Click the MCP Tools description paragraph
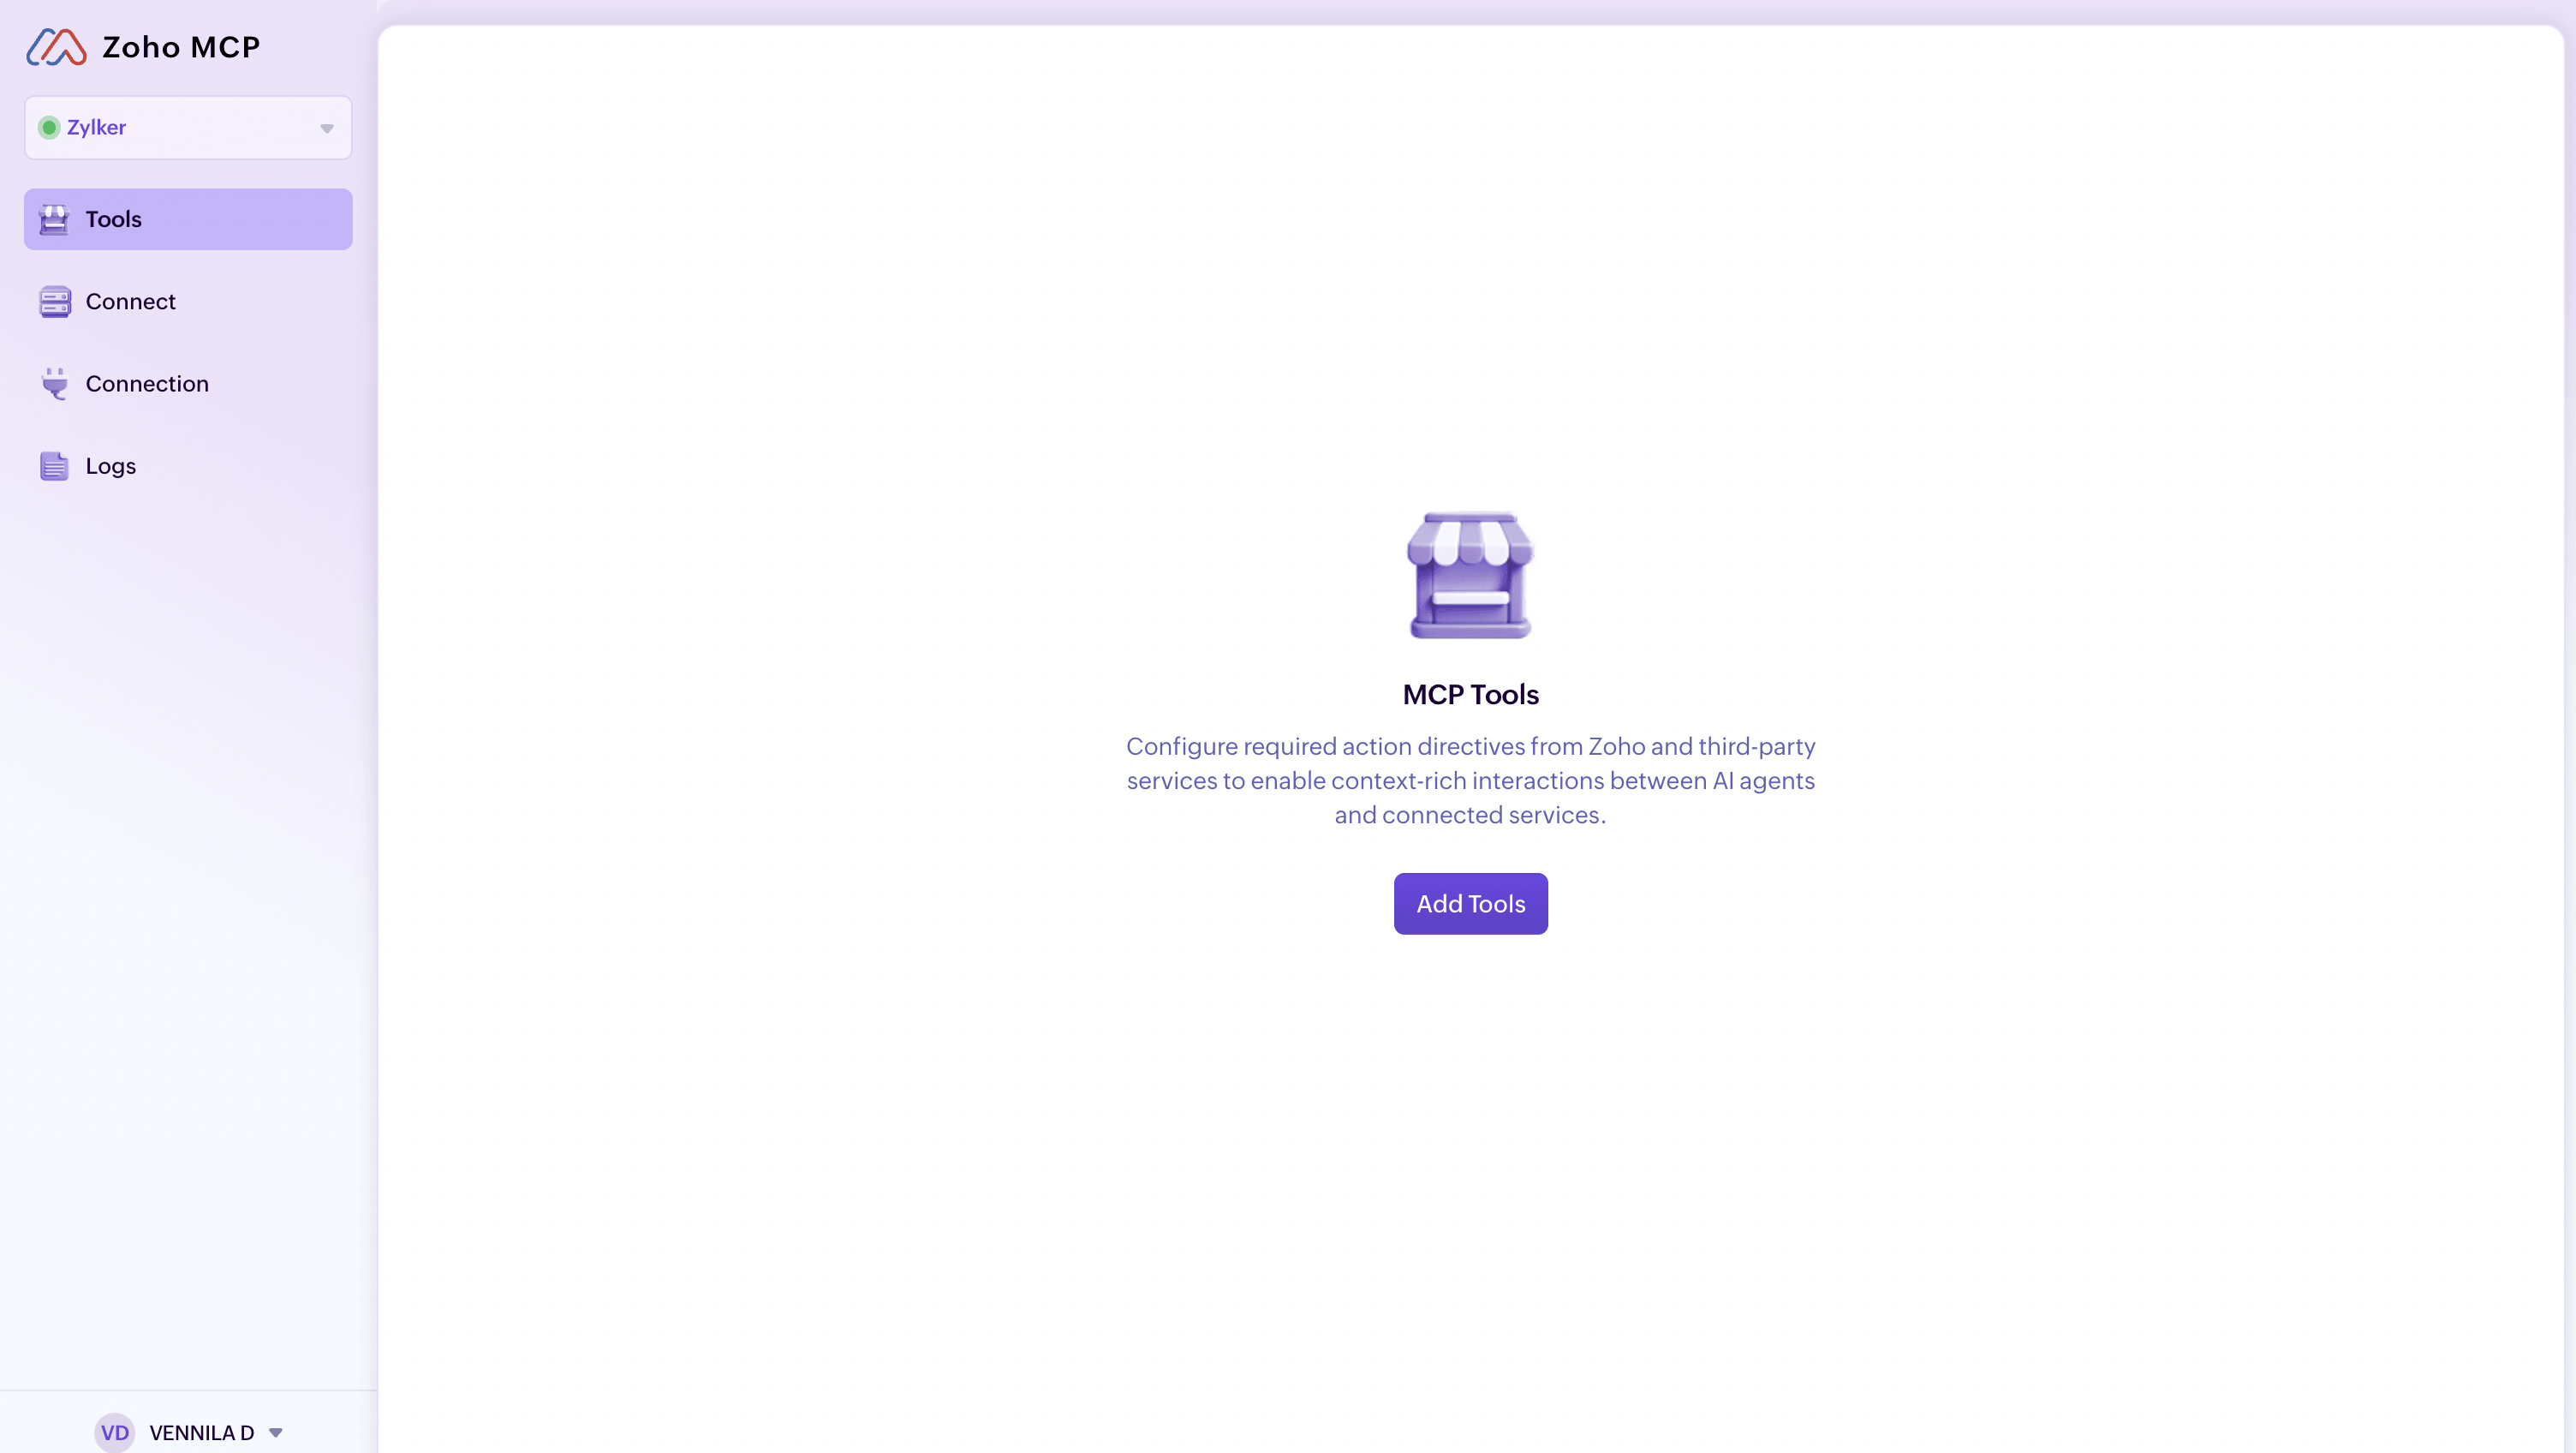 pyautogui.click(x=1470, y=780)
